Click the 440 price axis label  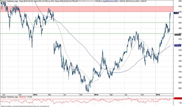[x=180, y=1]
